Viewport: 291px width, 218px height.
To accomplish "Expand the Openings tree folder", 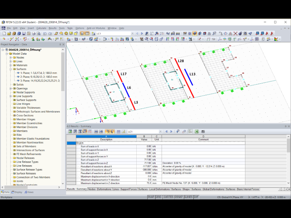I will click(11, 88).
